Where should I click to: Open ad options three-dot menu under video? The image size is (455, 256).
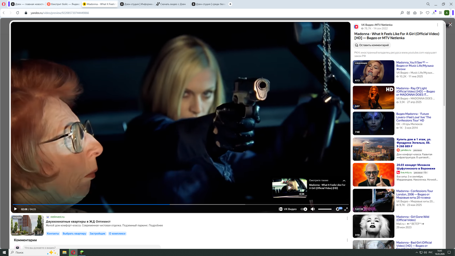[347, 218]
